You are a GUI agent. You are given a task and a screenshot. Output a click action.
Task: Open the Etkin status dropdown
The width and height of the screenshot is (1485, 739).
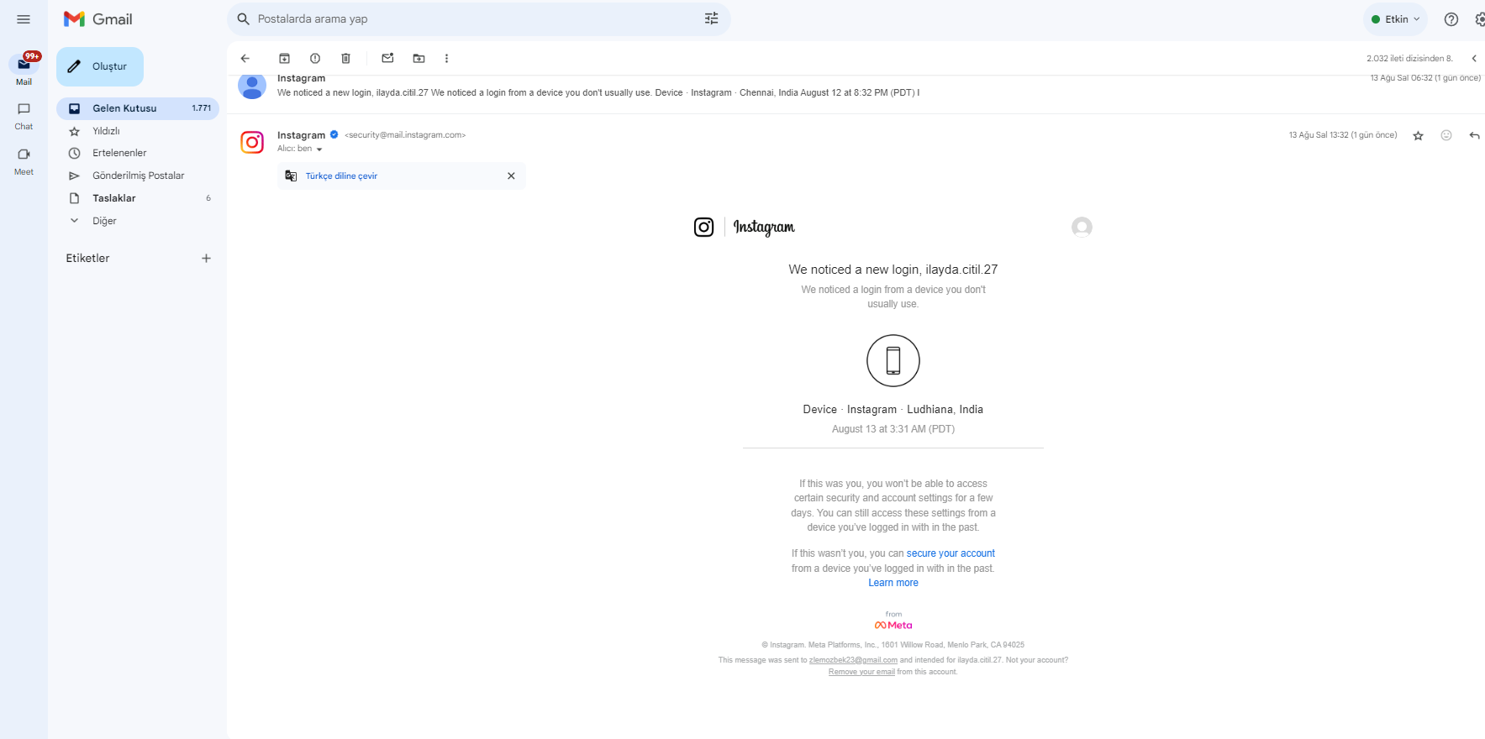click(1395, 19)
